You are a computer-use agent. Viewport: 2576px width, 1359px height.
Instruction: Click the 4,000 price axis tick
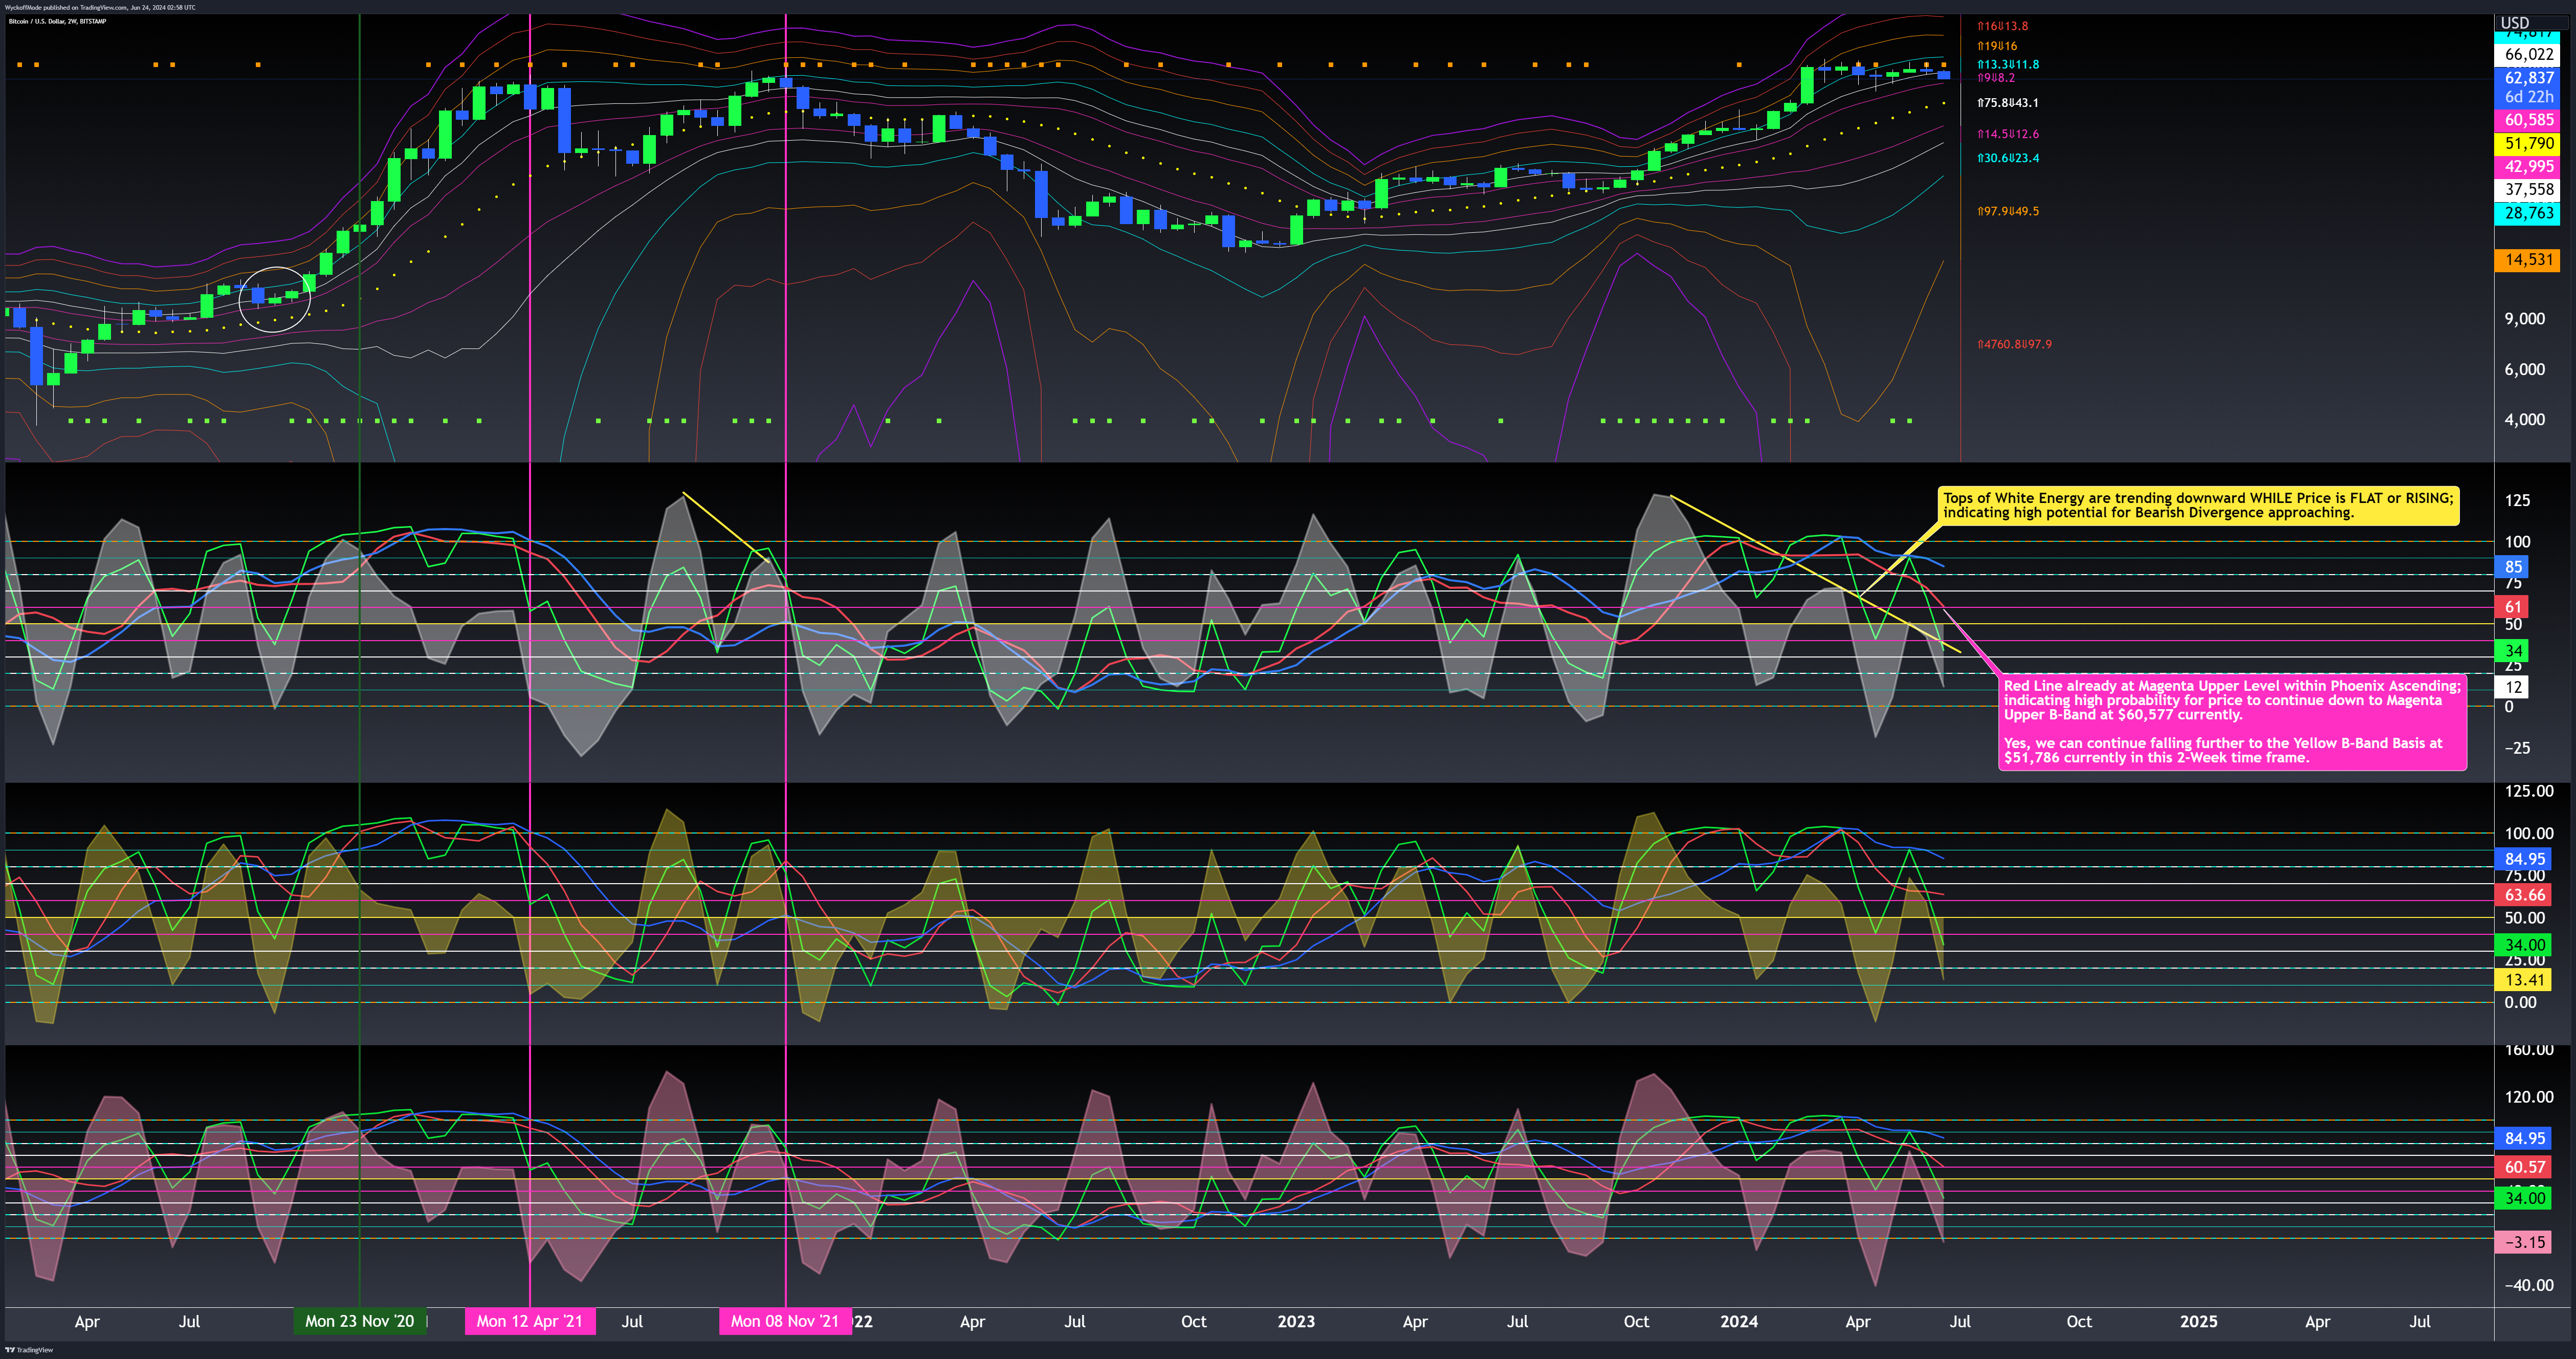[x=2524, y=420]
